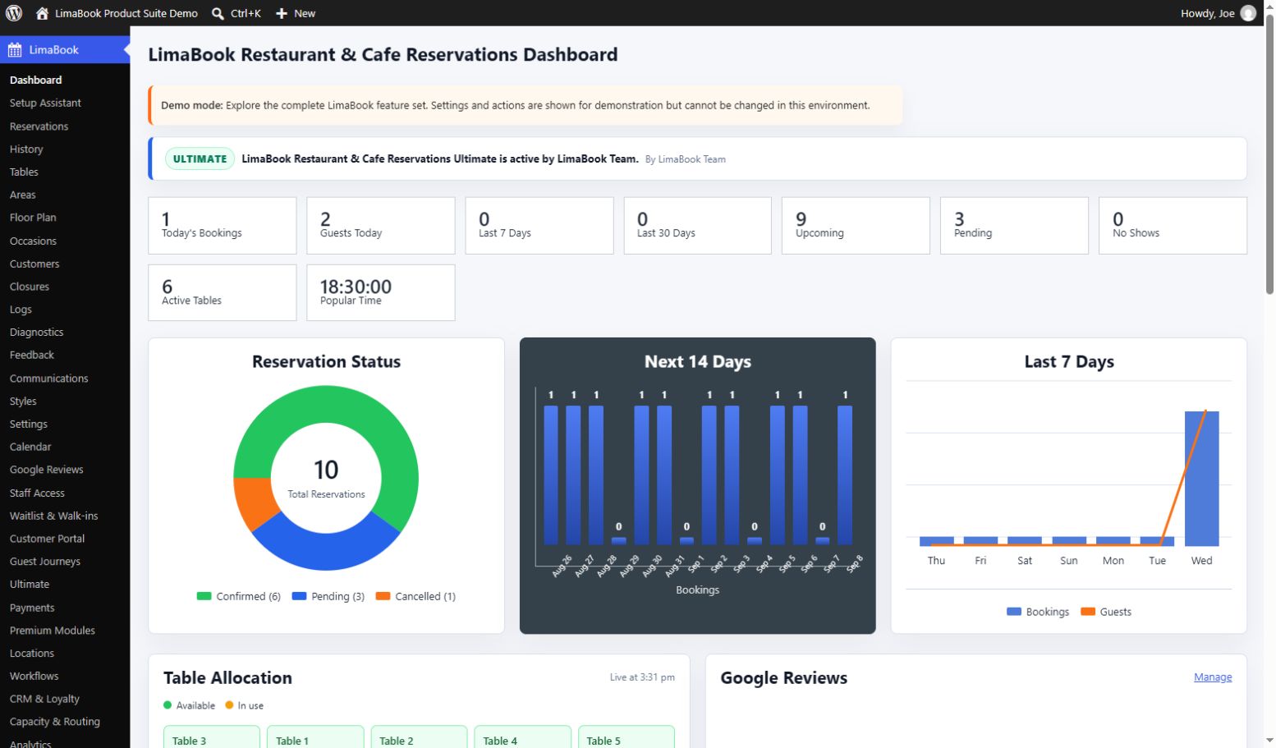
Task: Click the Ctrl+K search magnifier icon
Action: pyautogui.click(x=218, y=13)
